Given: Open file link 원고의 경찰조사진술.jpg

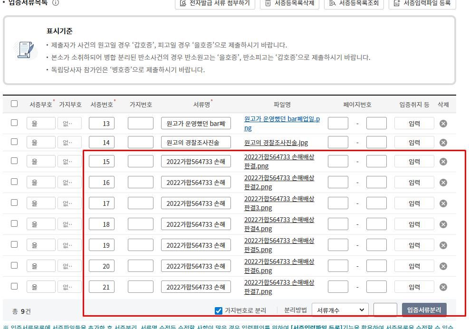Looking at the screenshot, I should click(x=276, y=143).
